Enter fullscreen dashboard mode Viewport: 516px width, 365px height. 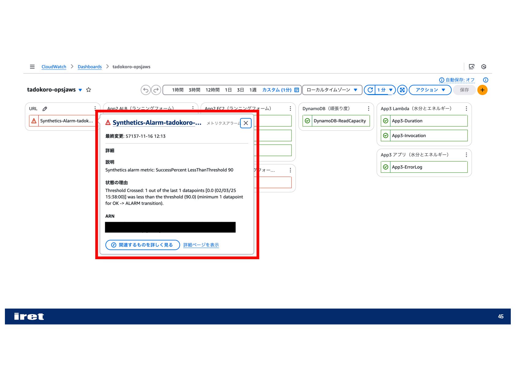[x=402, y=90]
